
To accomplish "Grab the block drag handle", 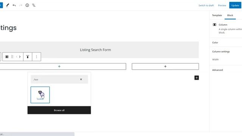I will tap(12, 57).
